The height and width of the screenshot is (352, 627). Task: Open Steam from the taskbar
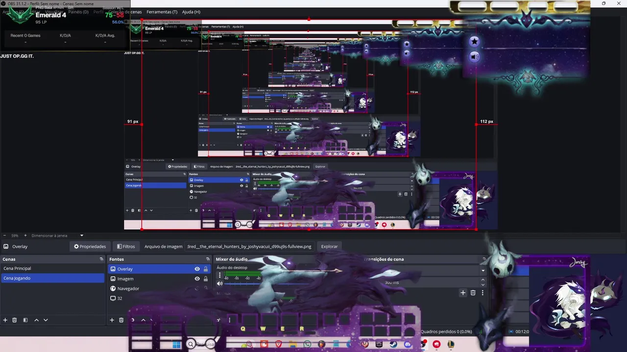pyautogui.click(x=393, y=344)
